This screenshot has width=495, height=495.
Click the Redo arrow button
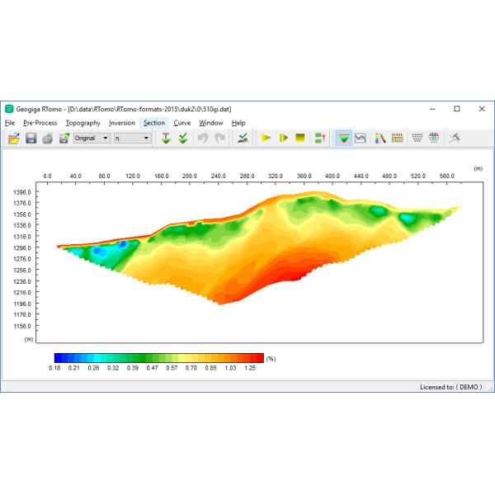click(219, 138)
